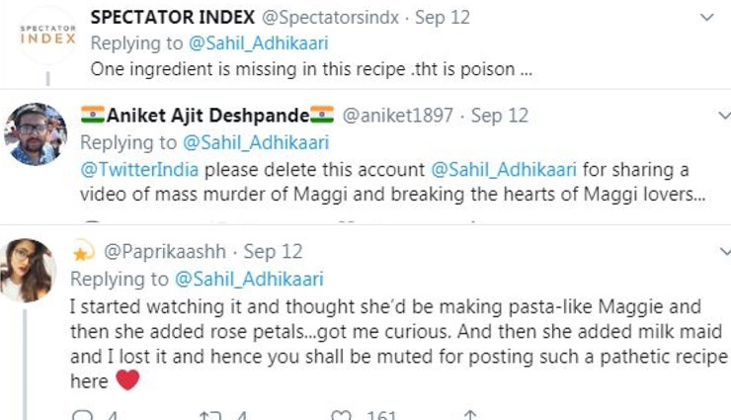The width and height of the screenshot is (731, 420).
Task: Retweet the Paprikaashh reply
Action: 210,415
